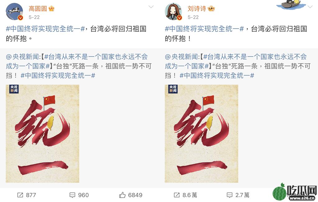This screenshot has width=318, height=202.
Task: Expand options chevron on 刘诗诗's post
Action: point(310,7)
